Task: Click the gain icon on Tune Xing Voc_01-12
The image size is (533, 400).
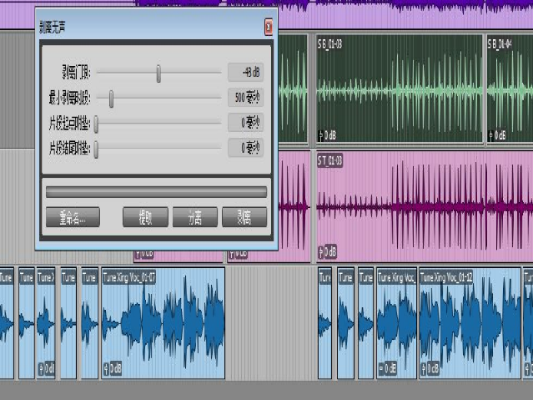Action: click(423, 368)
